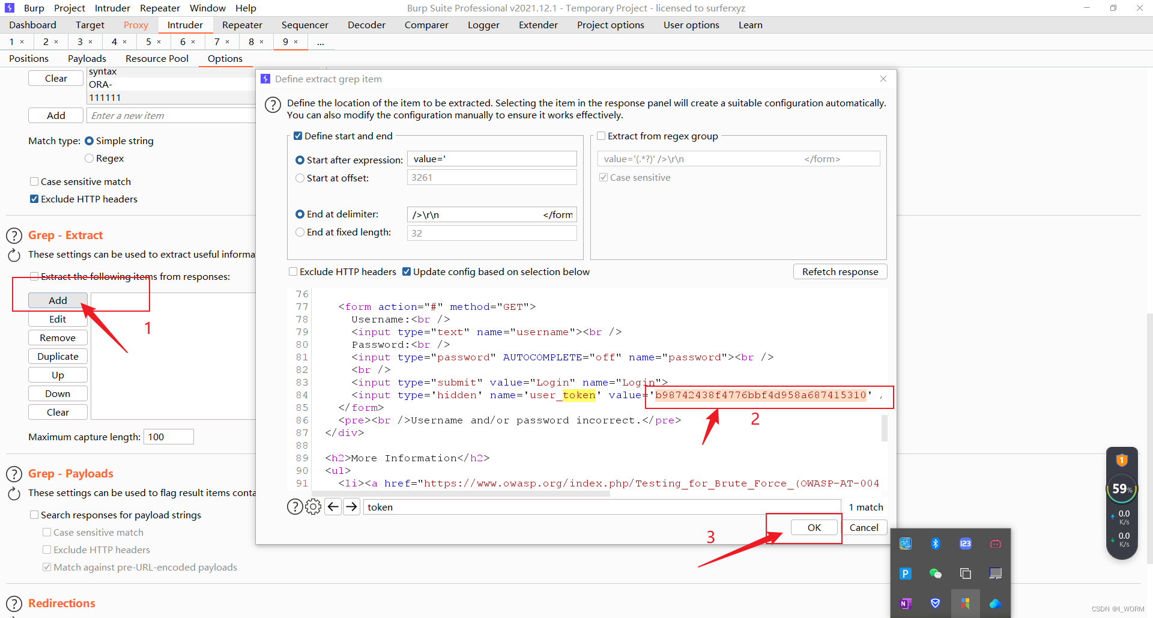Click the orange shield on the floating widget
The width and height of the screenshot is (1153, 618).
tap(1121, 461)
